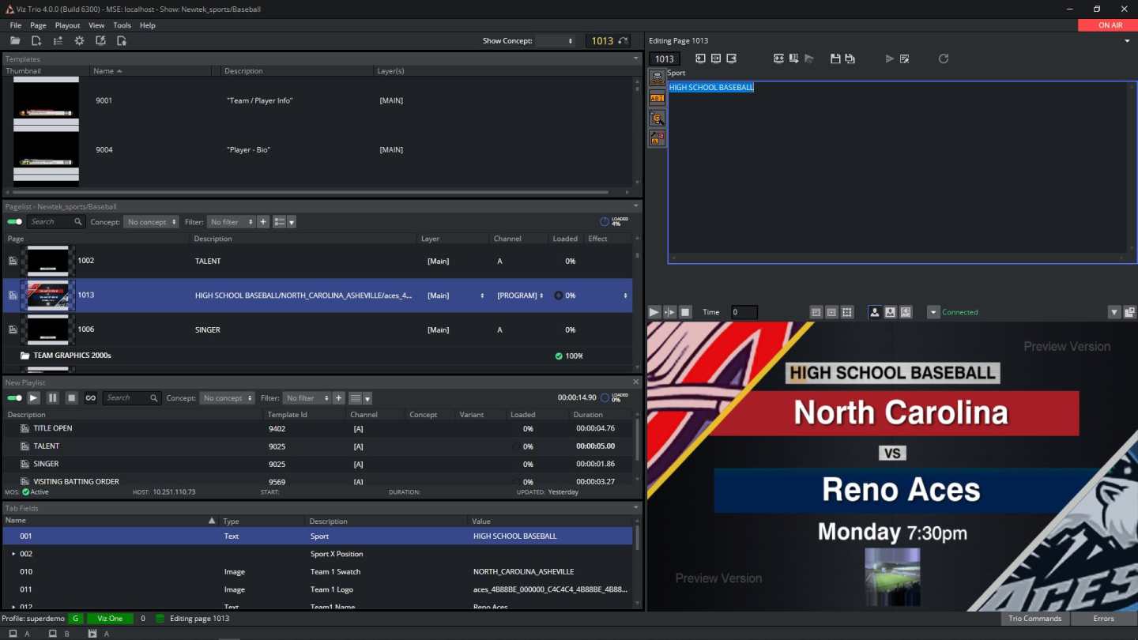Toggle the Pagelist green active switch
This screenshot has width=1138, height=640.
click(15, 222)
